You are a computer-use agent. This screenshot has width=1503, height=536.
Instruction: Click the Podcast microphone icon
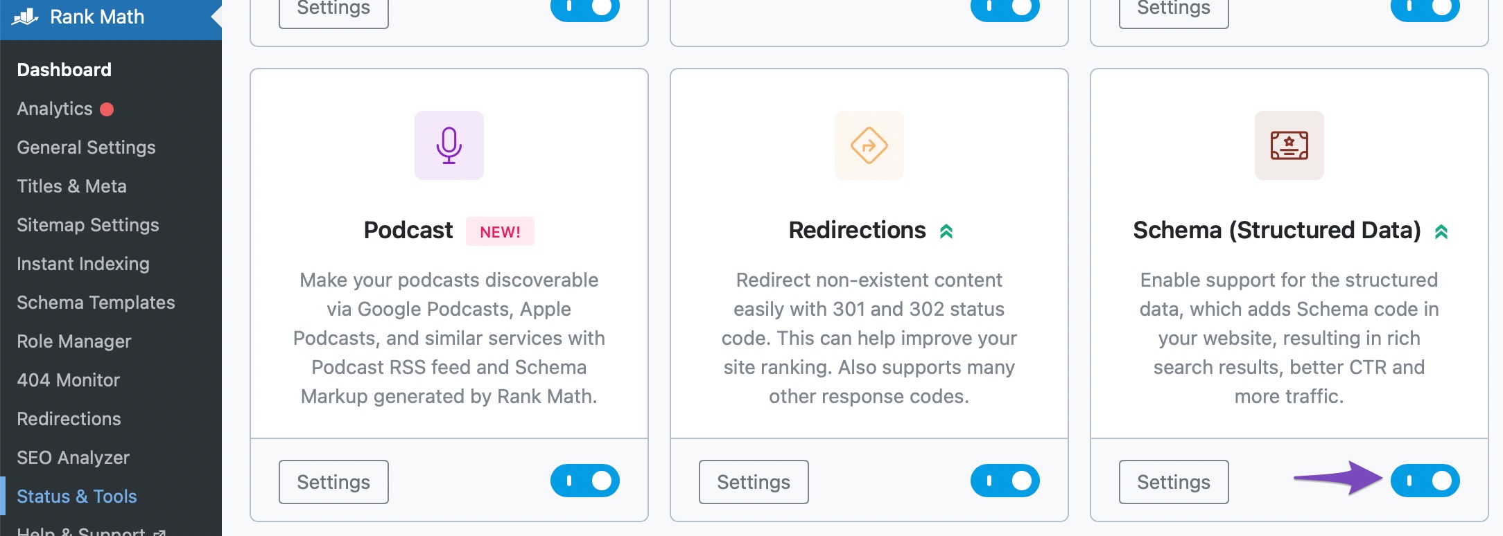click(x=449, y=145)
